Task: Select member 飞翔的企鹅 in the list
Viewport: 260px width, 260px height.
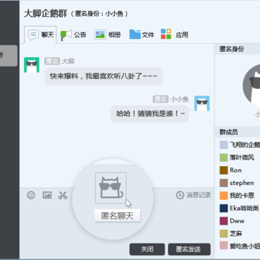Action: 240,145
